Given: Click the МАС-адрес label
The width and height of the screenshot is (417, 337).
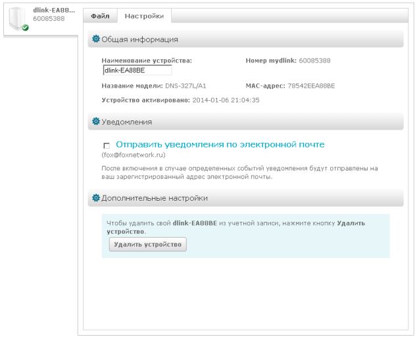Looking at the screenshot, I should pos(266,86).
